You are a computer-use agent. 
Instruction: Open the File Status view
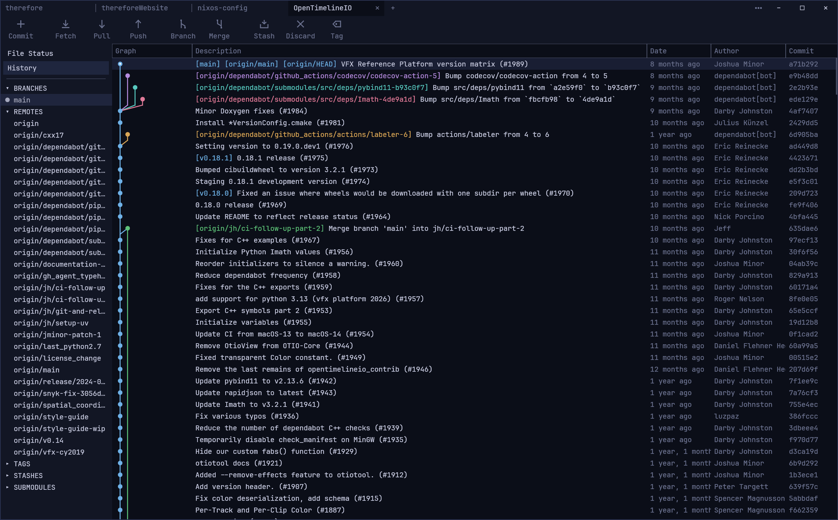[x=56, y=53]
